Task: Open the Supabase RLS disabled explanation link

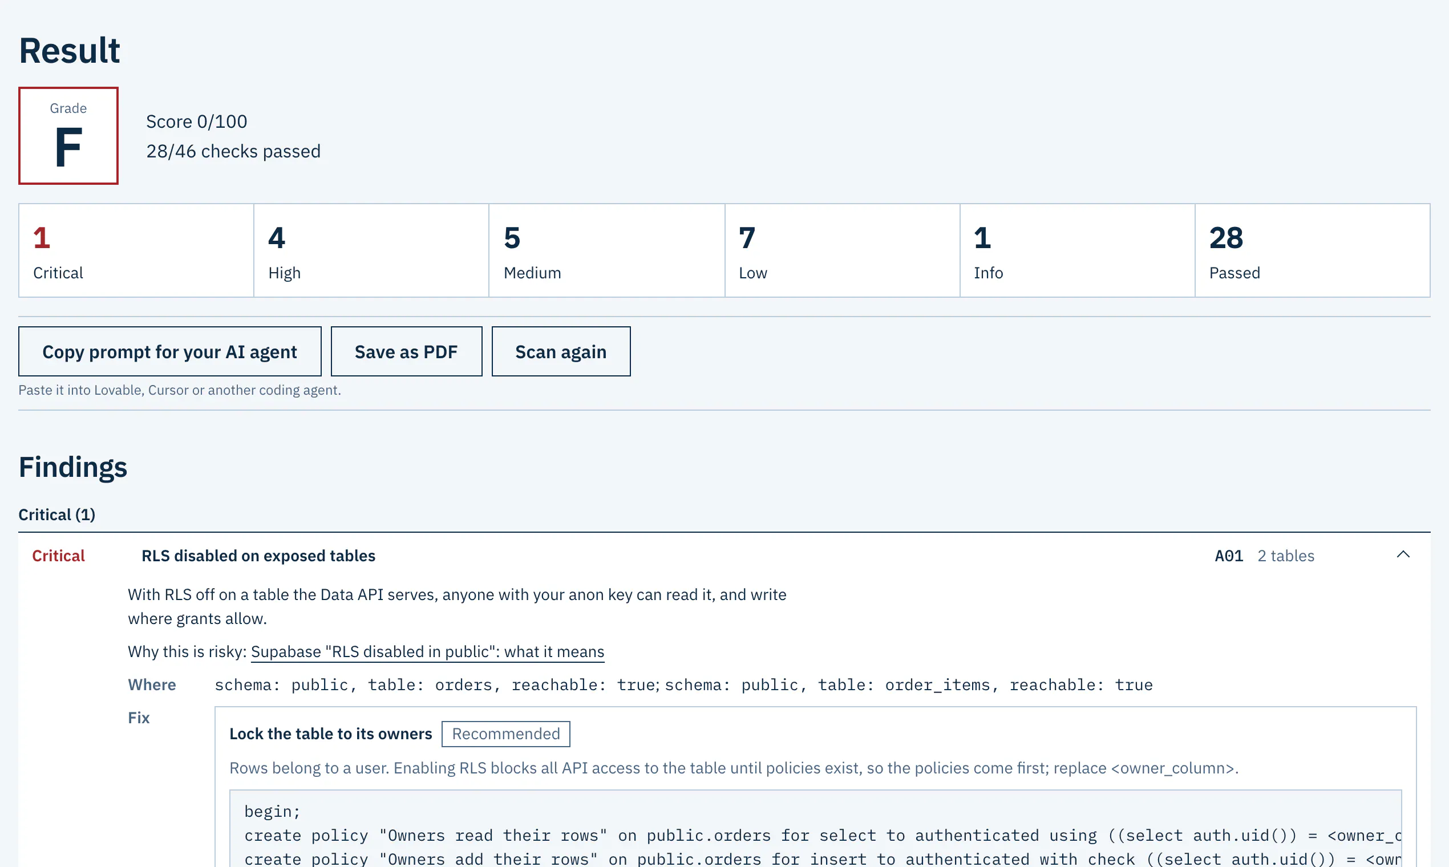Action: (x=428, y=651)
